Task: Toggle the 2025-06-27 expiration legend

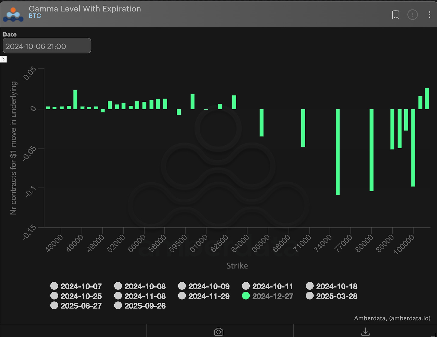Action: pos(76,305)
